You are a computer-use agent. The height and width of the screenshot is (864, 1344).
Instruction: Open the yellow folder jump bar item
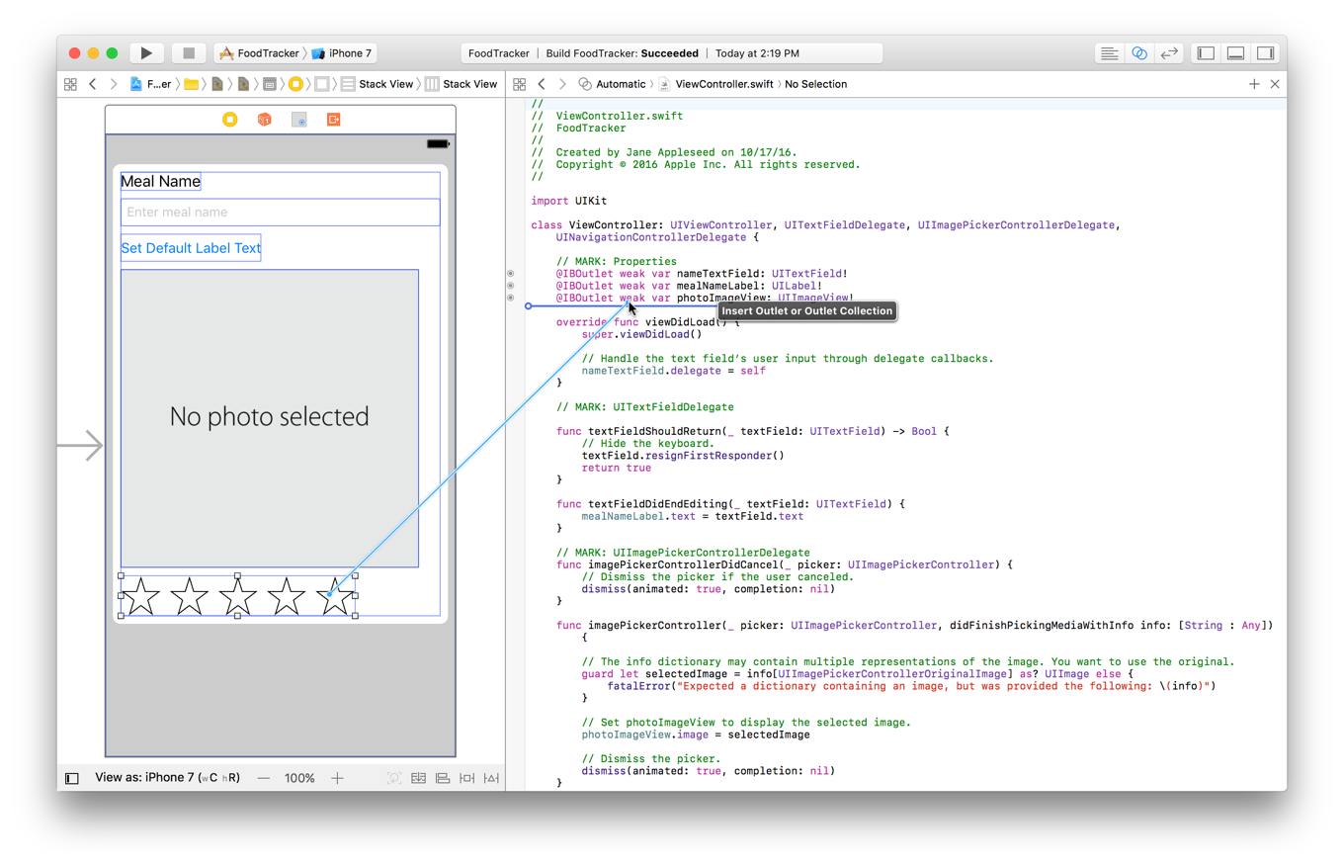point(192,84)
